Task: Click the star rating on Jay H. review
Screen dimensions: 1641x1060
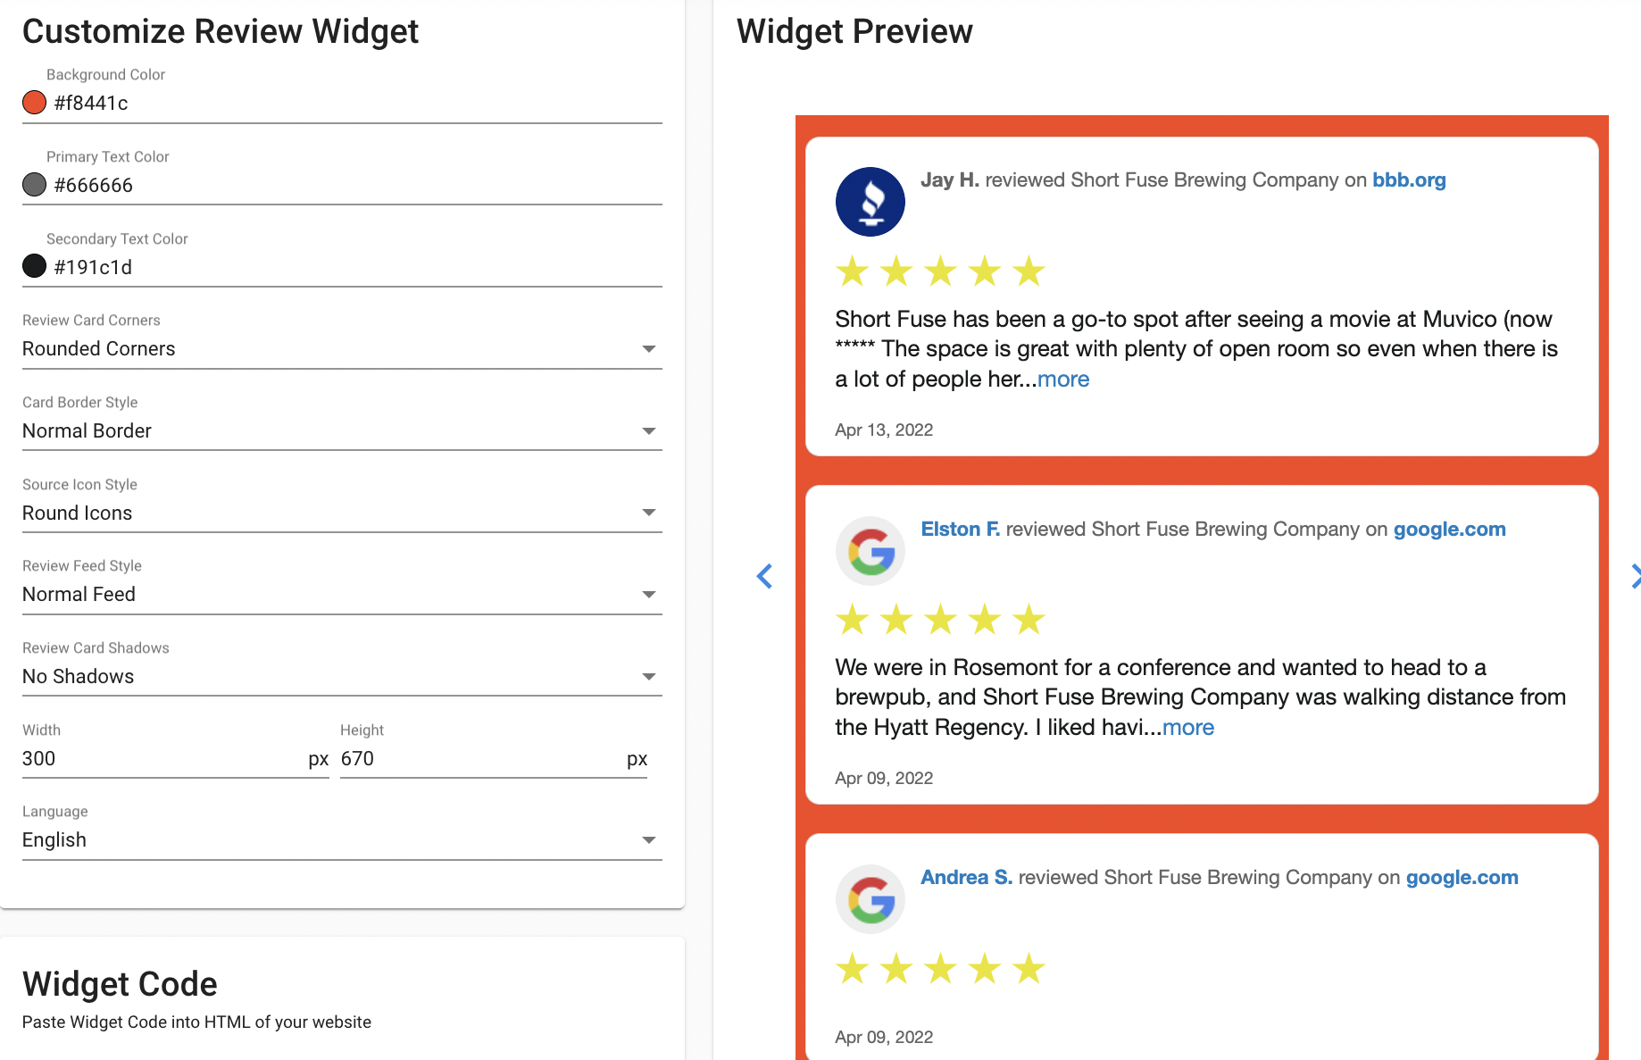Action: pos(940,271)
